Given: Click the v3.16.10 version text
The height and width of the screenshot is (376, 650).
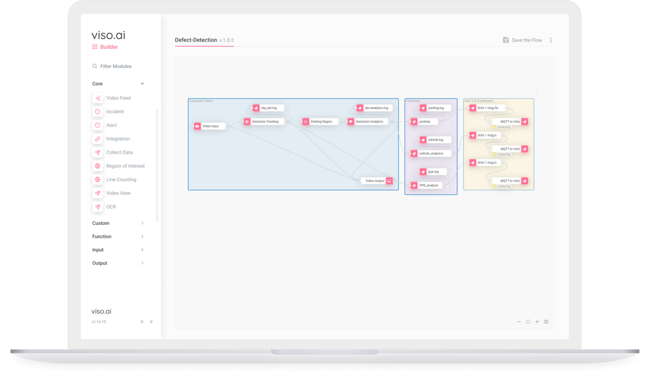Looking at the screenshot, I should tap(99, 322).
